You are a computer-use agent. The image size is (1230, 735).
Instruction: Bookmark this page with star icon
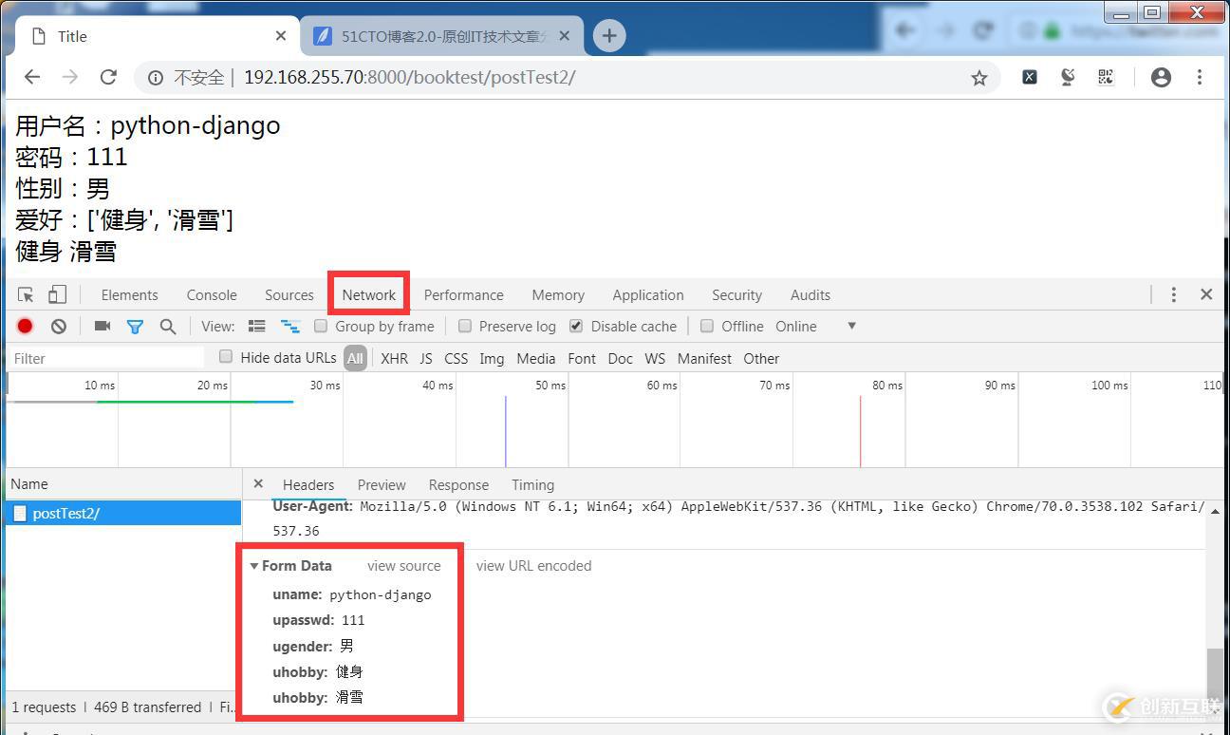click(x=978, y=78)
